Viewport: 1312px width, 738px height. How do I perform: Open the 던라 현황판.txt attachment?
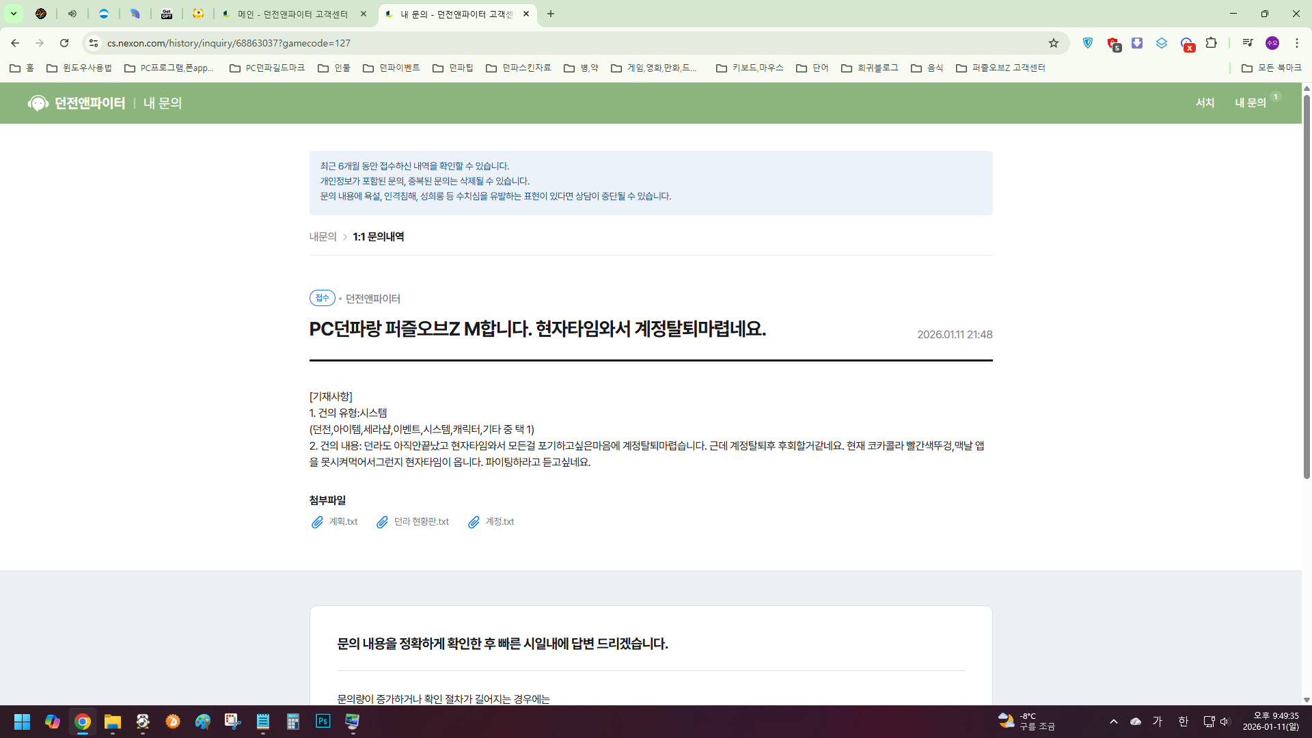(421, 522)
